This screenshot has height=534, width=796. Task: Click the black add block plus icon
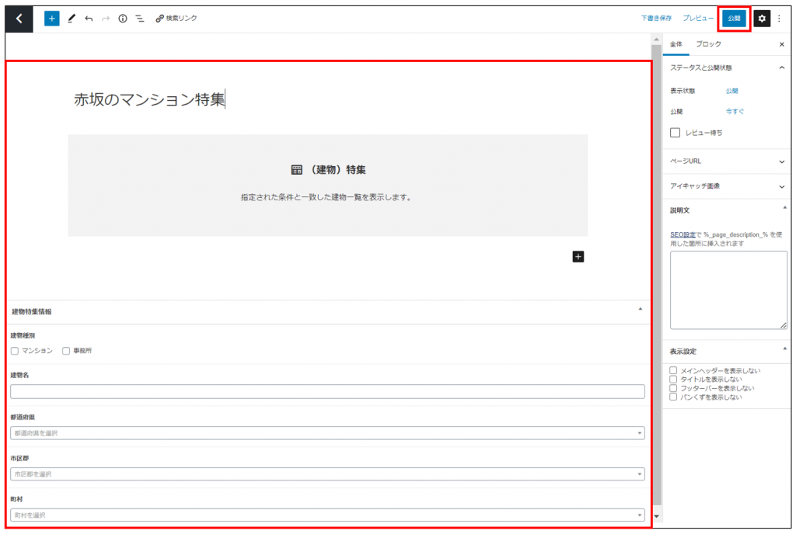coord(578,256)
